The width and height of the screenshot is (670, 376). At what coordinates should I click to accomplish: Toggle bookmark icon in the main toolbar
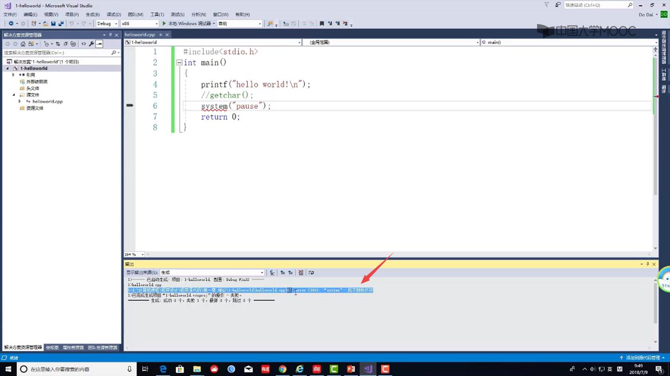click(x=322, y=24)
